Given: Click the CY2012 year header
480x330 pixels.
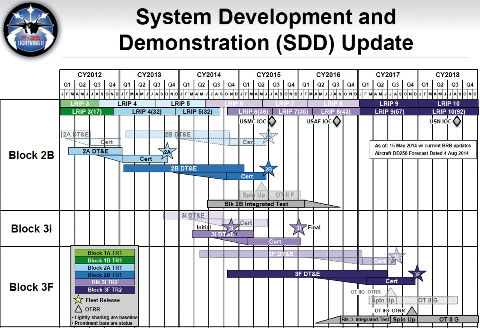Looking at the screenshot, I should [89, 75].
